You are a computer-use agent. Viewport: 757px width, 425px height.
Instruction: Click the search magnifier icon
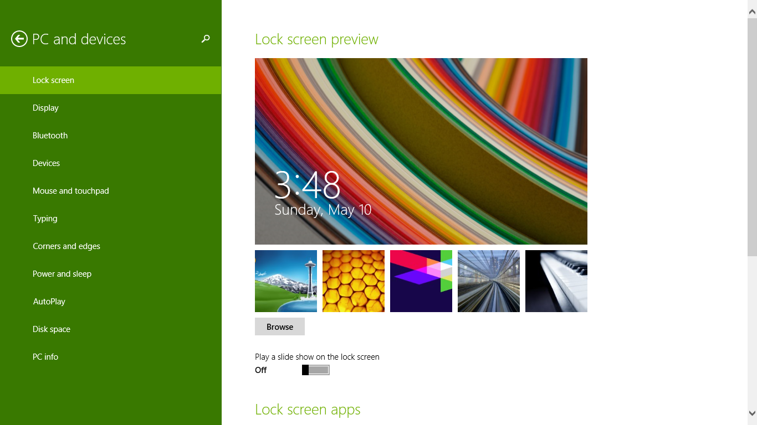coord(205,39)
